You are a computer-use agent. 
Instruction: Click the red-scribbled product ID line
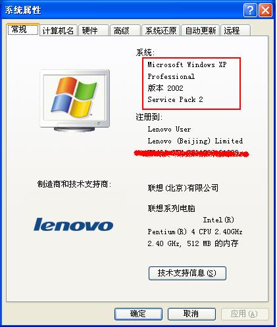point(191,153)
